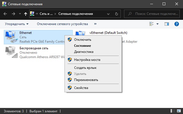Click Сеть и ... breadcrumb segment

pos(46,14)
